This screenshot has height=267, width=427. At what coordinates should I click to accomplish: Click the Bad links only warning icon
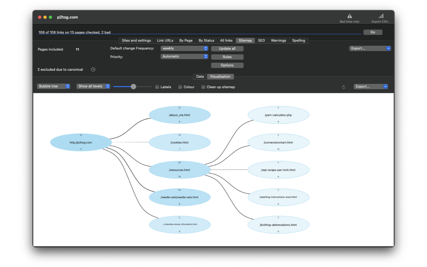349,16
